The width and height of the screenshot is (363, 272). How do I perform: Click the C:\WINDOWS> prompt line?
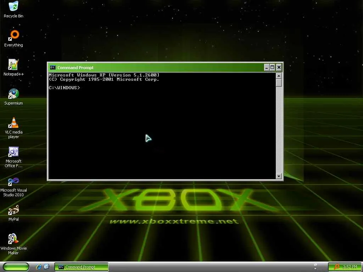point(65,88)
